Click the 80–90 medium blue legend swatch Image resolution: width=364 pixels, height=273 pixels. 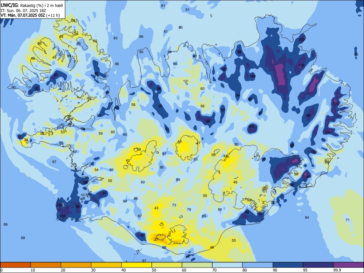(x=258, y=265)
